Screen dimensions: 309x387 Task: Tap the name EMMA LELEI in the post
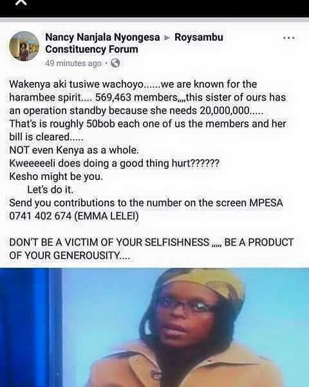[x=106, y=216]
